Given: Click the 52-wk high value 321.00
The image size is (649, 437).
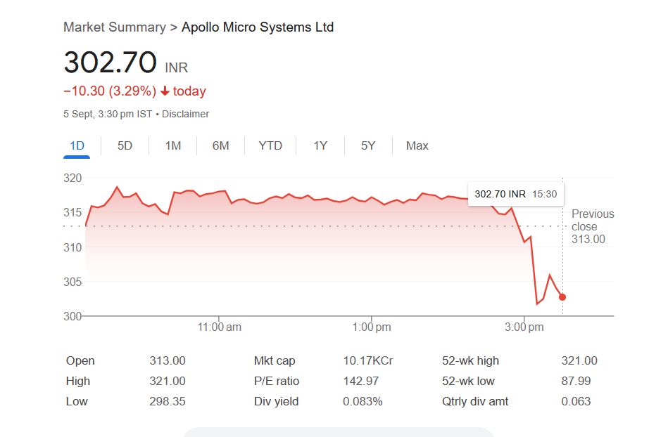Looking at the screenshot, I should (579, 360).
